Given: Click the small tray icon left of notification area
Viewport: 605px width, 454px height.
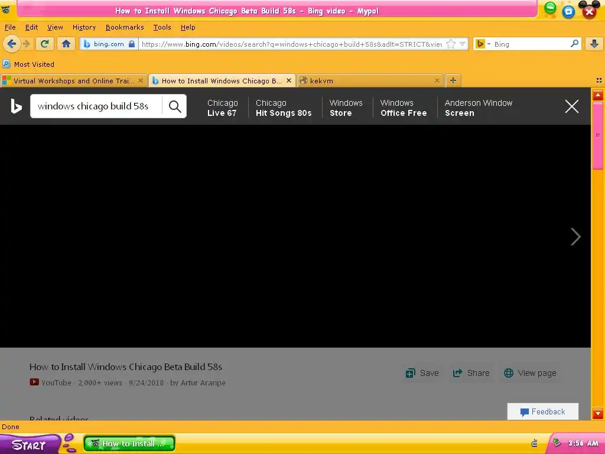Looking at the screenshot, I should point(534,443).
